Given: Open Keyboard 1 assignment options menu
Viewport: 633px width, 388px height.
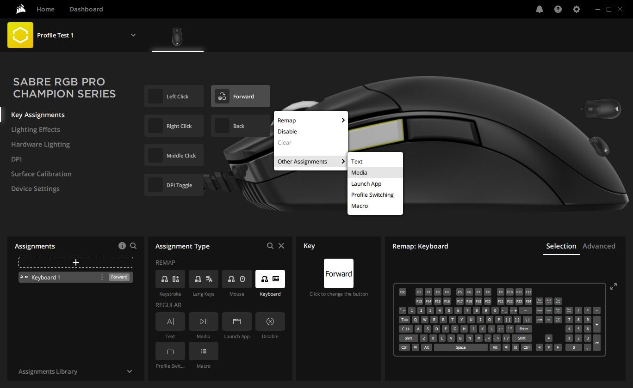Looking at the screenshot, I should (102, 277).
